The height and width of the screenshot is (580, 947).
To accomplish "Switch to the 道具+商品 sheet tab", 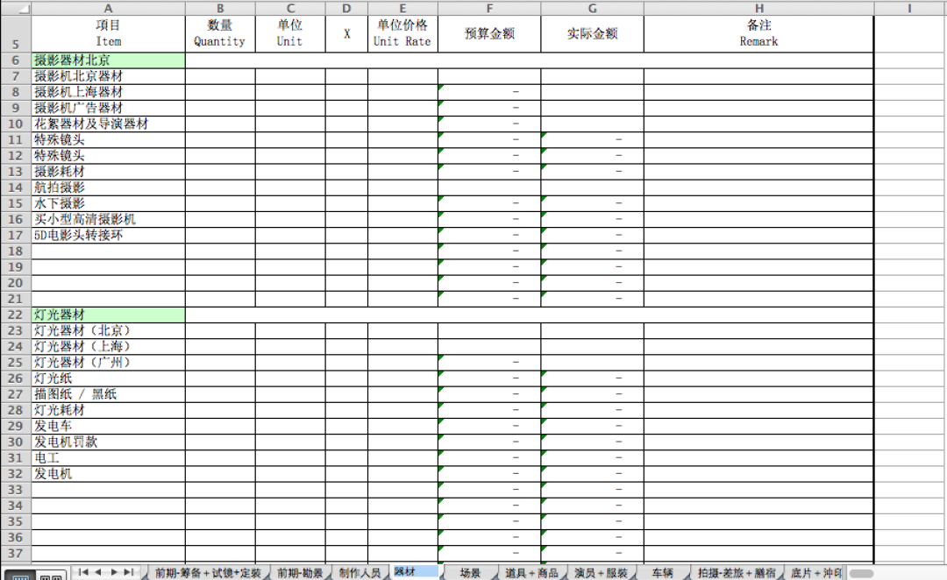I will [531, 573].
